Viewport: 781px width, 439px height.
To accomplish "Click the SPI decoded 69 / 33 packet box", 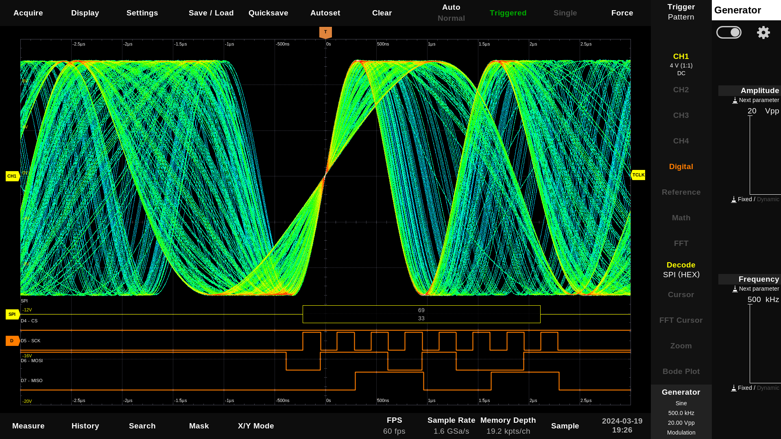I will tap(421, 314).
